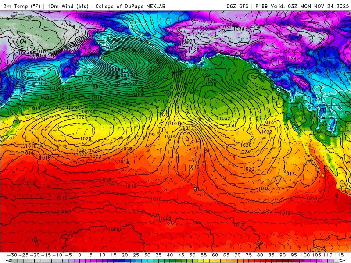Click the 1034 isobar label
351x263 pixels.
(239, 29)
